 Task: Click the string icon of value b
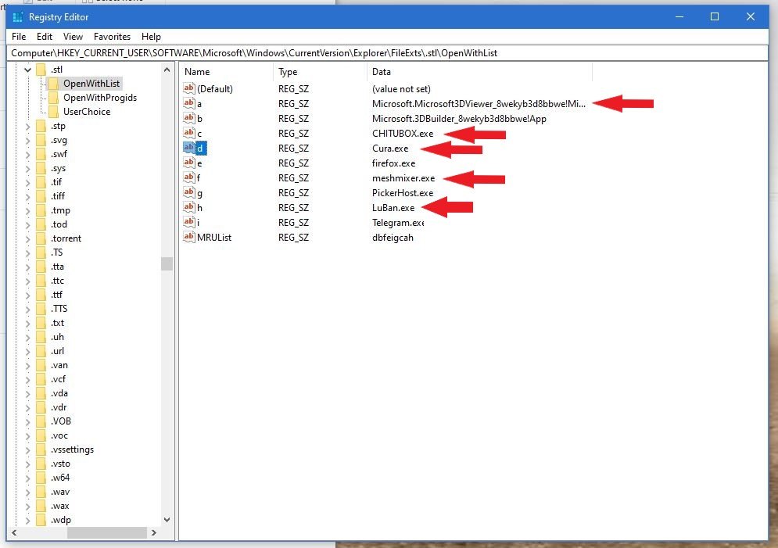(189, 118)
